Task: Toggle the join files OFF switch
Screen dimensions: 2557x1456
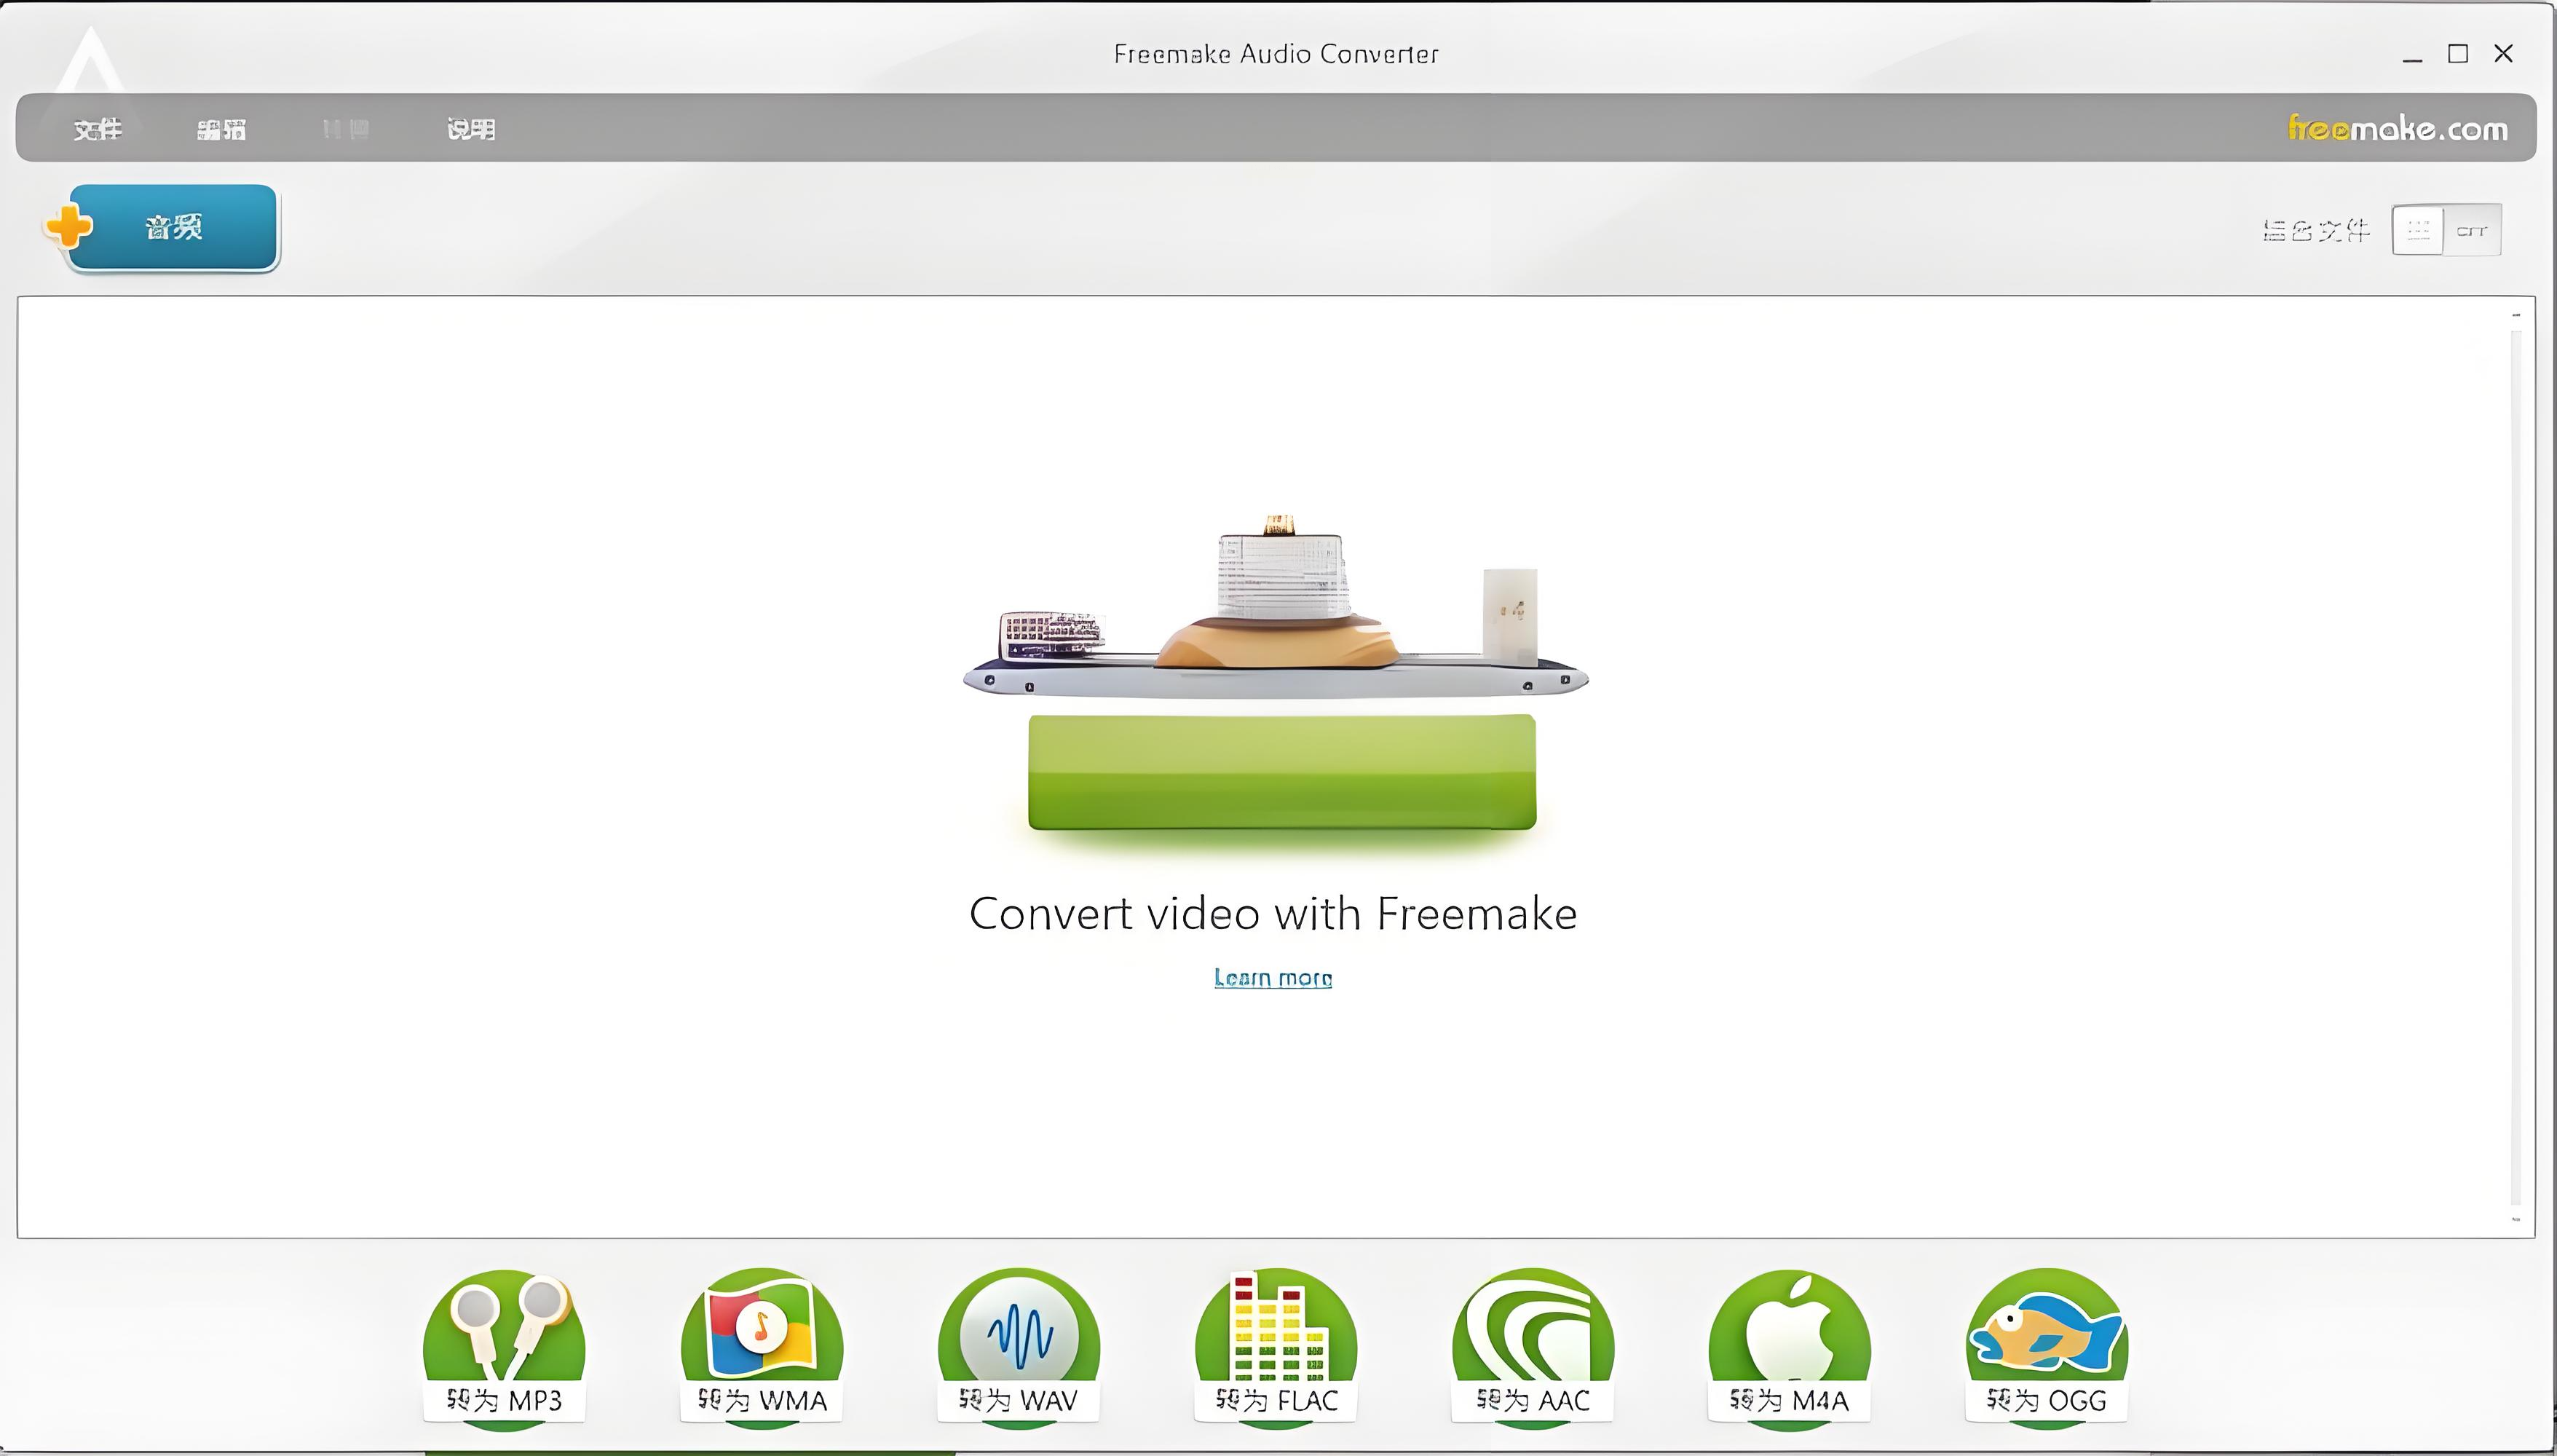Action: pos(2446,231)
